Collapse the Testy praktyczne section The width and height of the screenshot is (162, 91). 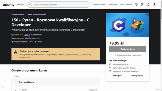pos(56,82)
